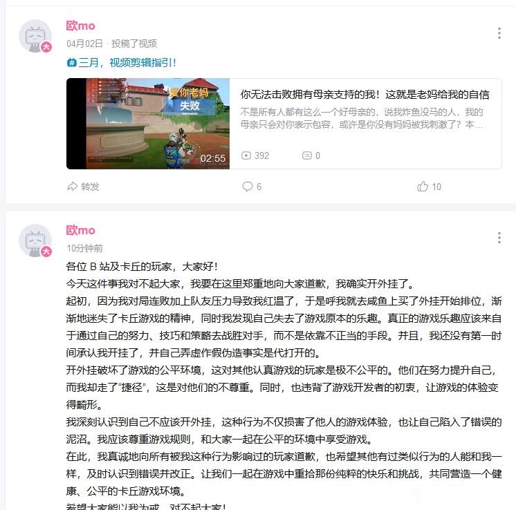Click the danmaku count icon showing 0
The image size is (516, 510).
306,155
